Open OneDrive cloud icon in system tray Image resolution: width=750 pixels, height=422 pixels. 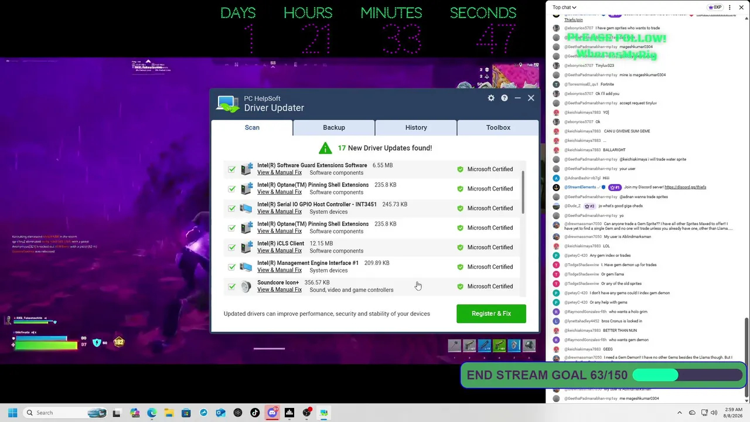(692, 413)
